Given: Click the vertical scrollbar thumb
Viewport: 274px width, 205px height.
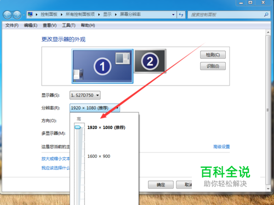Looking at the screenshot, I should tap(268, 110).
